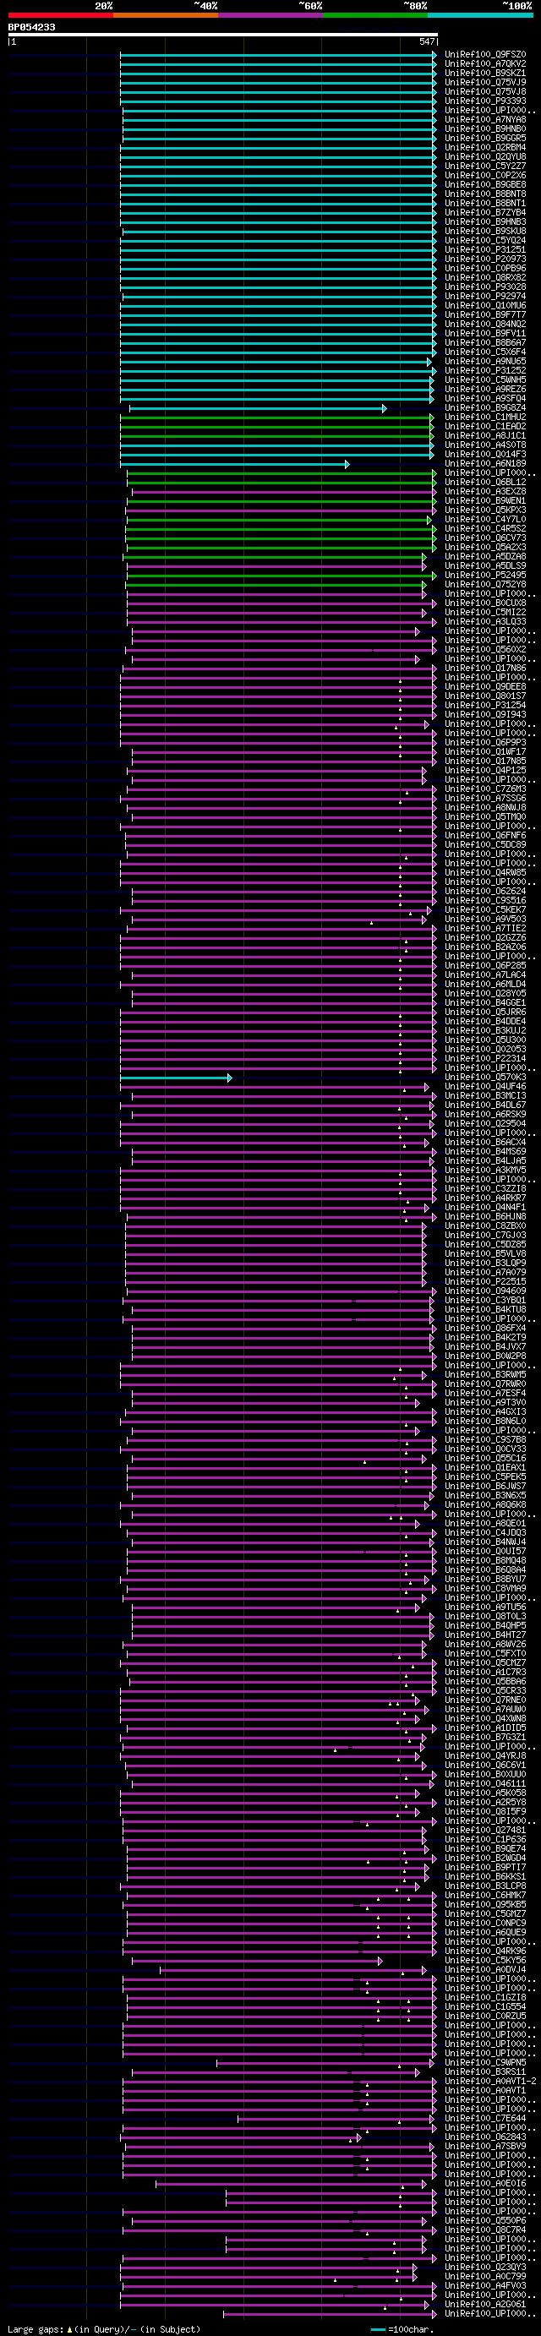Click hit label UniRef100_A6N189

click(484, 463)
